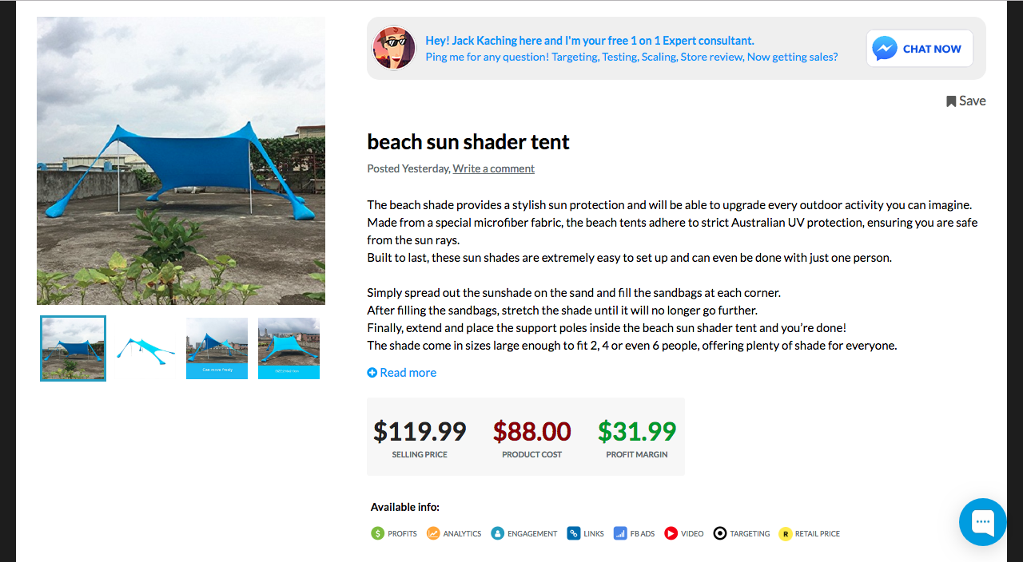Open the chat bubble widget

pos(982,522)
